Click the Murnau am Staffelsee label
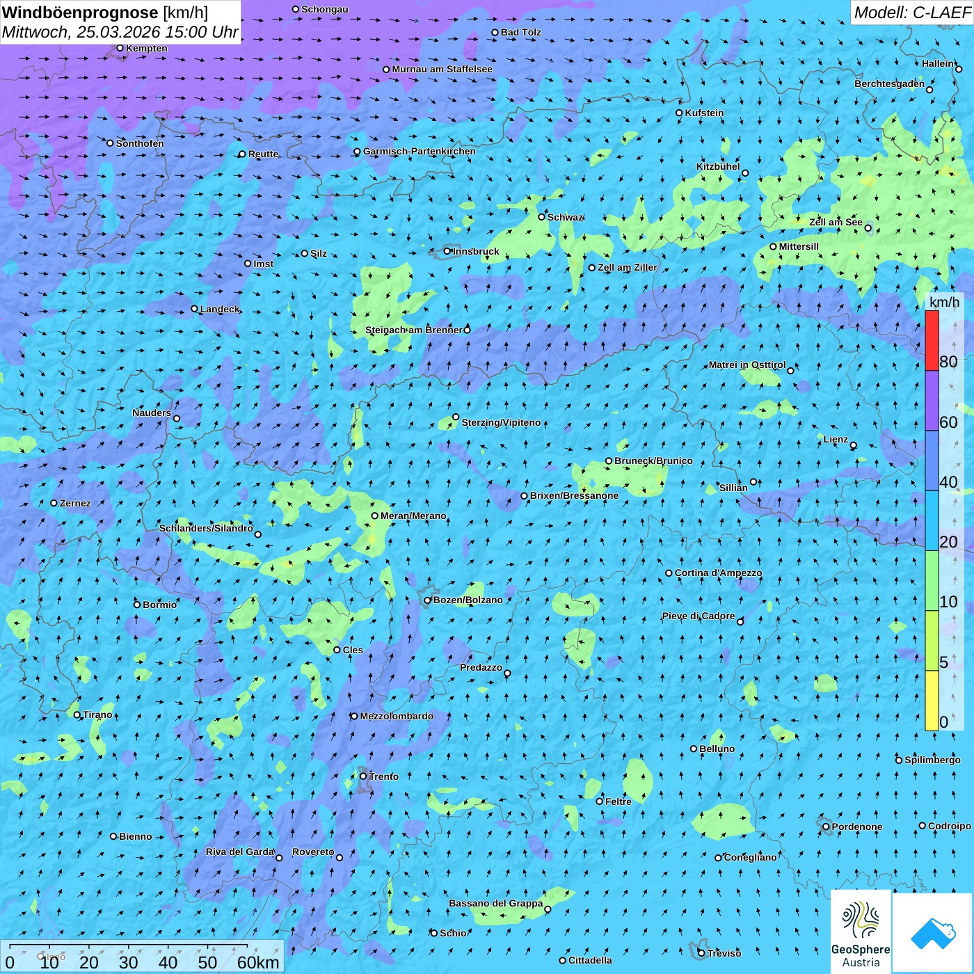Image resolution: width=974 pixels, height=974 pixels. (x=442, y=69)
